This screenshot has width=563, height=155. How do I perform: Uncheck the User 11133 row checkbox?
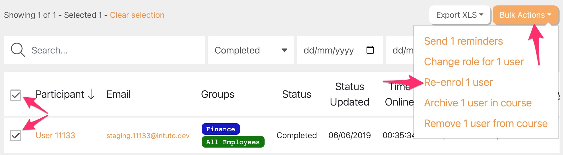click(15, 135)
